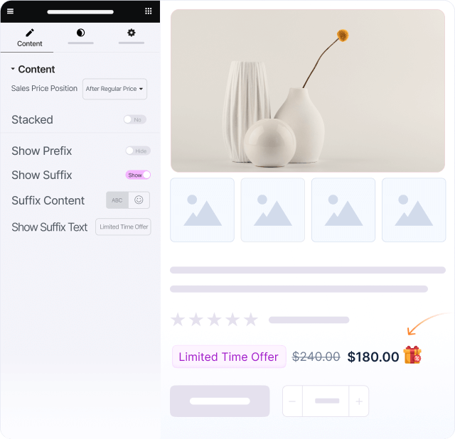
Task: Click the fifth rating star
Action: tap(251, 320)
